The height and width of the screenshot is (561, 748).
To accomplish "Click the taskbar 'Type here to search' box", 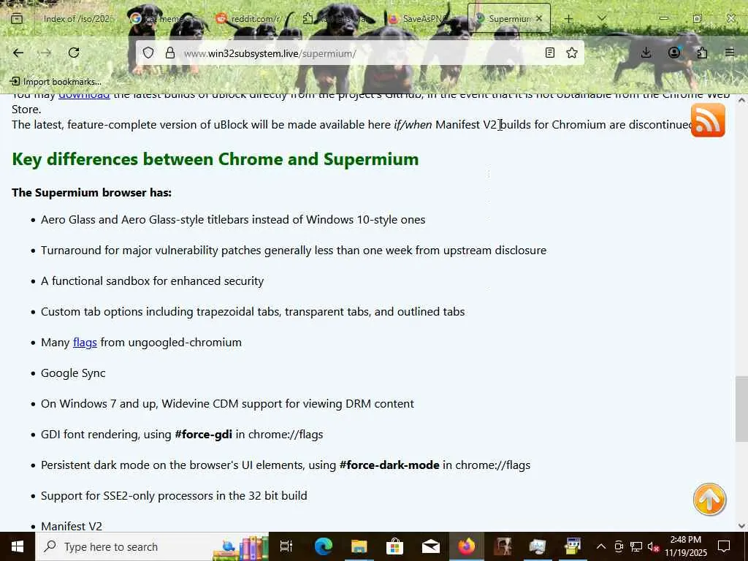I will [152, 546].
